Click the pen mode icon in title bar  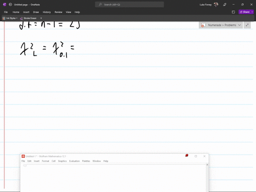[x=225, y=5]
